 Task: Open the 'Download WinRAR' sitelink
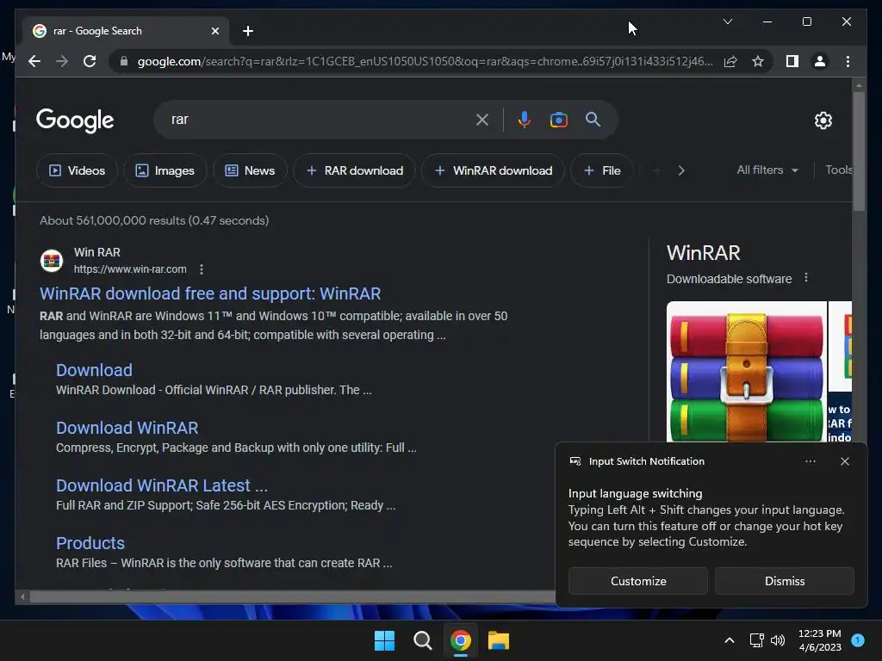click(127, 428)
